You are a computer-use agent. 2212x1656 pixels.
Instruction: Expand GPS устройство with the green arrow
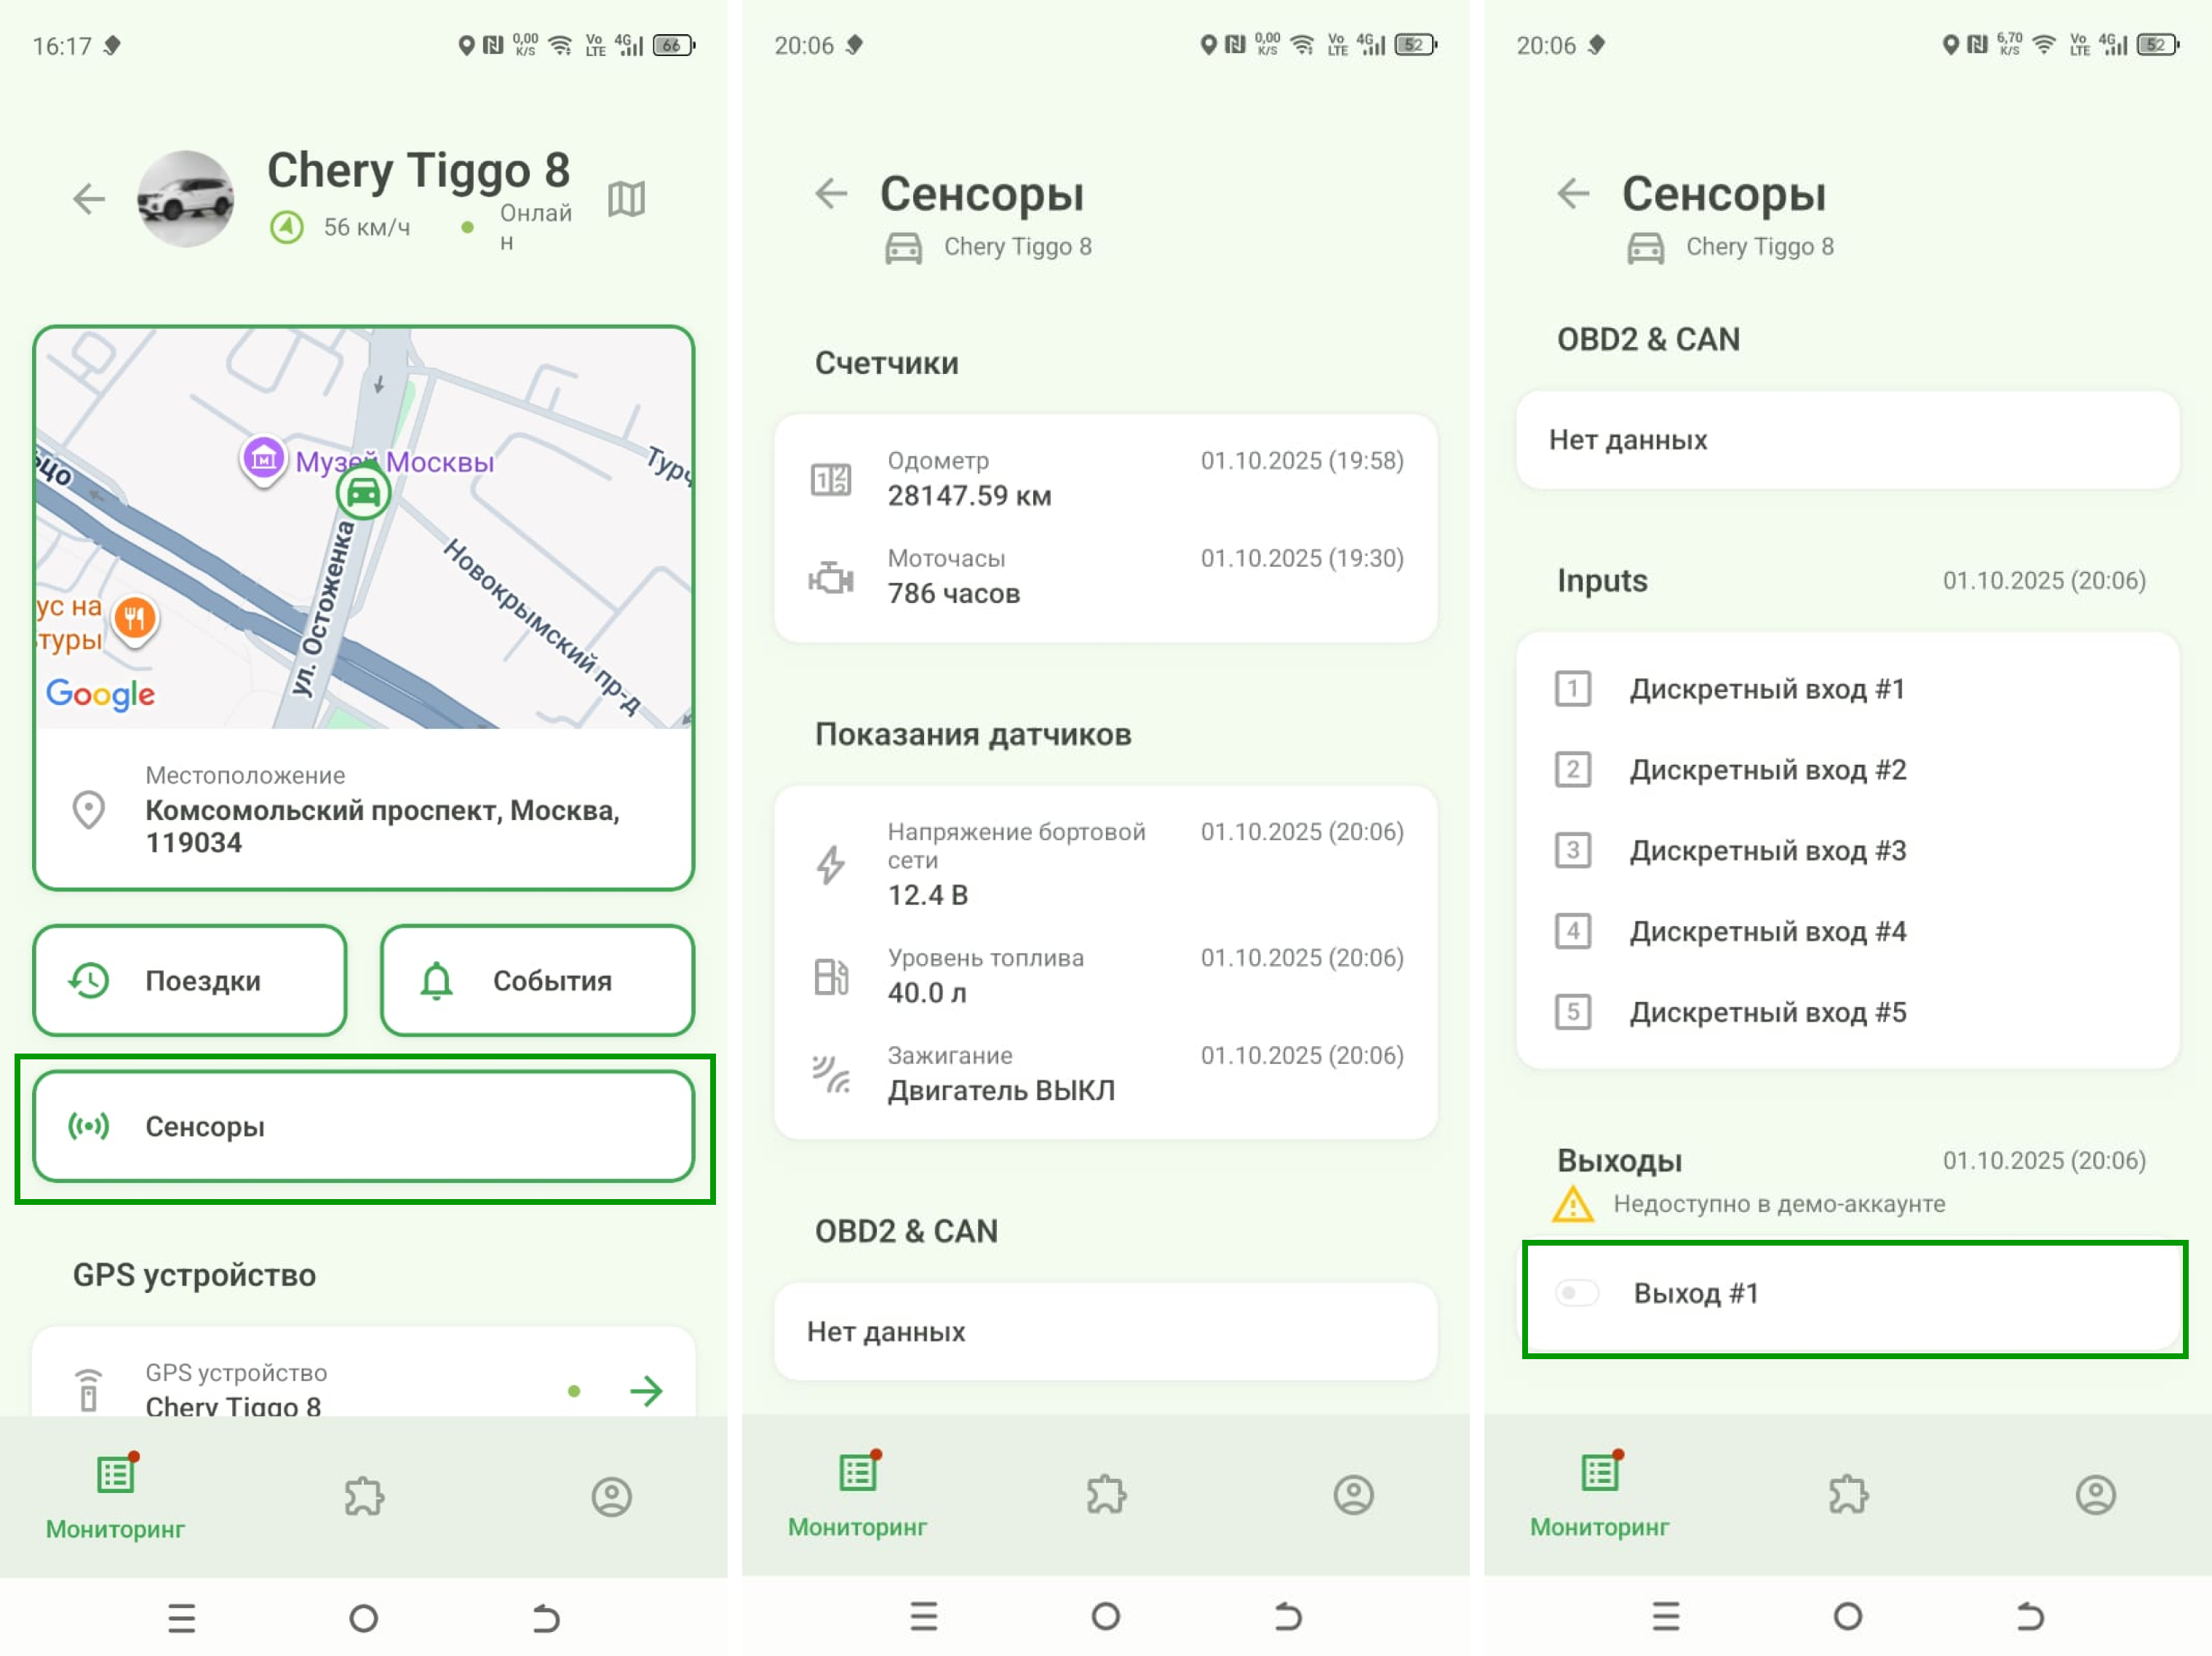click(646, 1390)
